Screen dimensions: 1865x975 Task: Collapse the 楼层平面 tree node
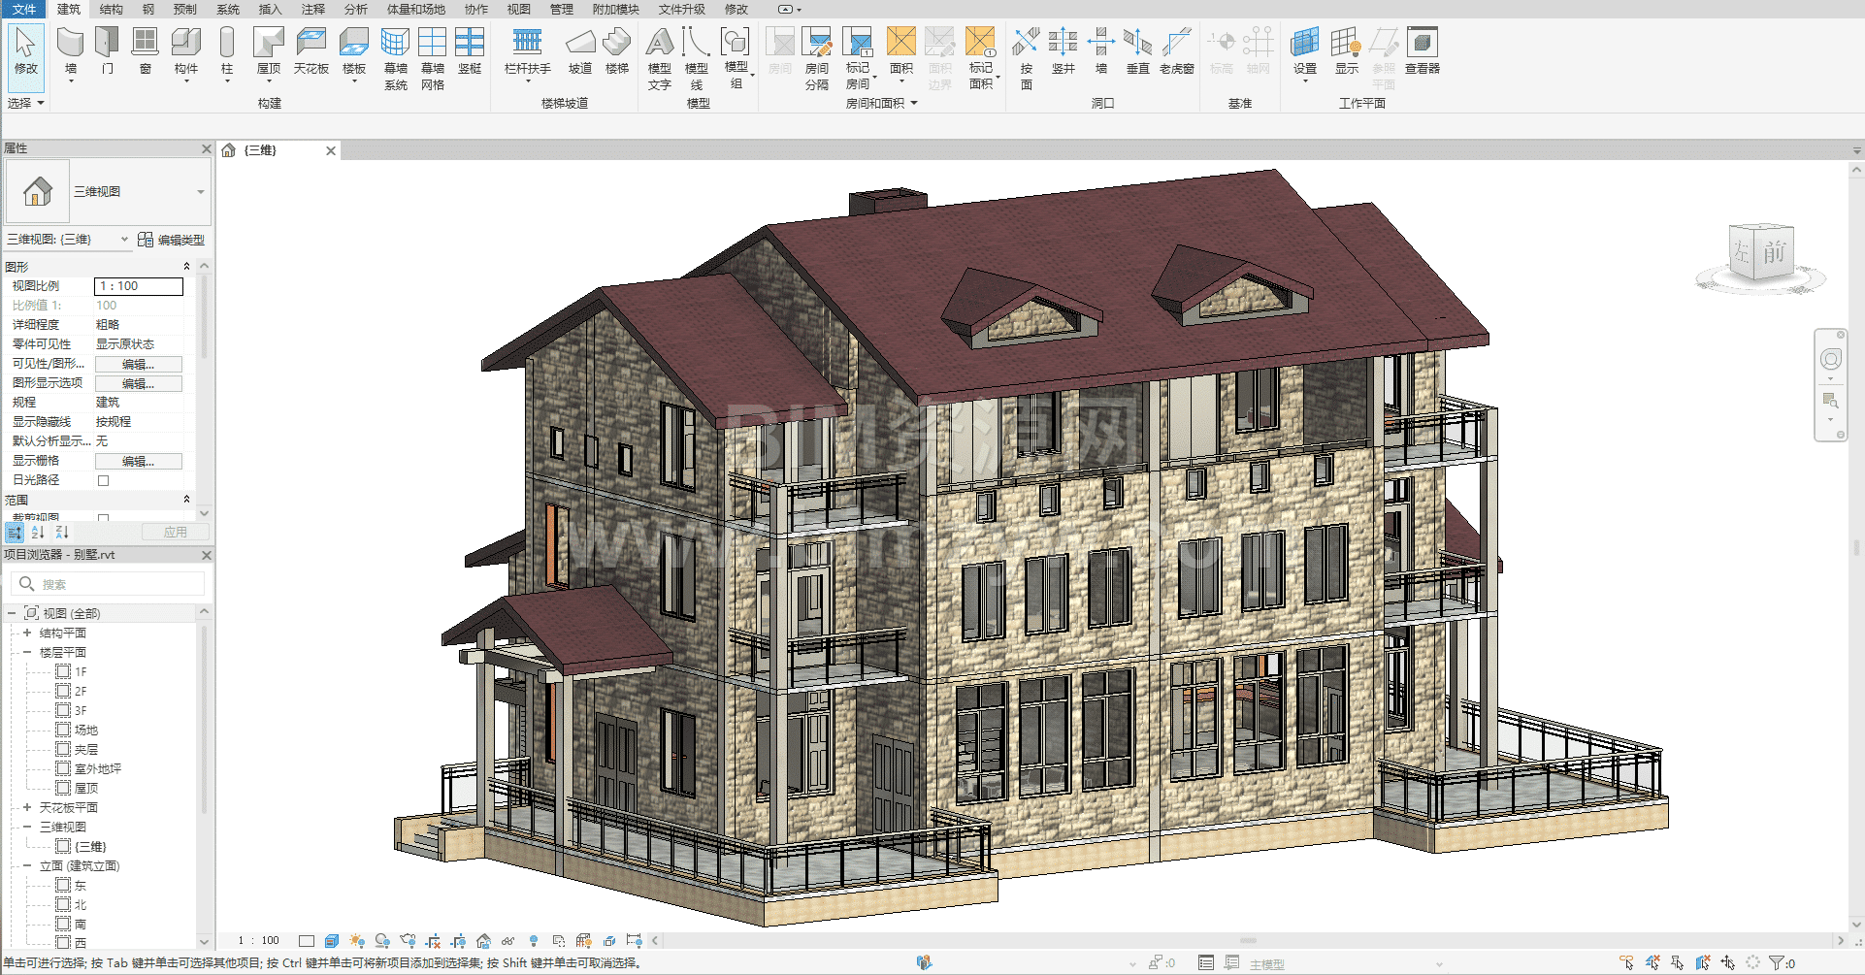pos(27,652)
